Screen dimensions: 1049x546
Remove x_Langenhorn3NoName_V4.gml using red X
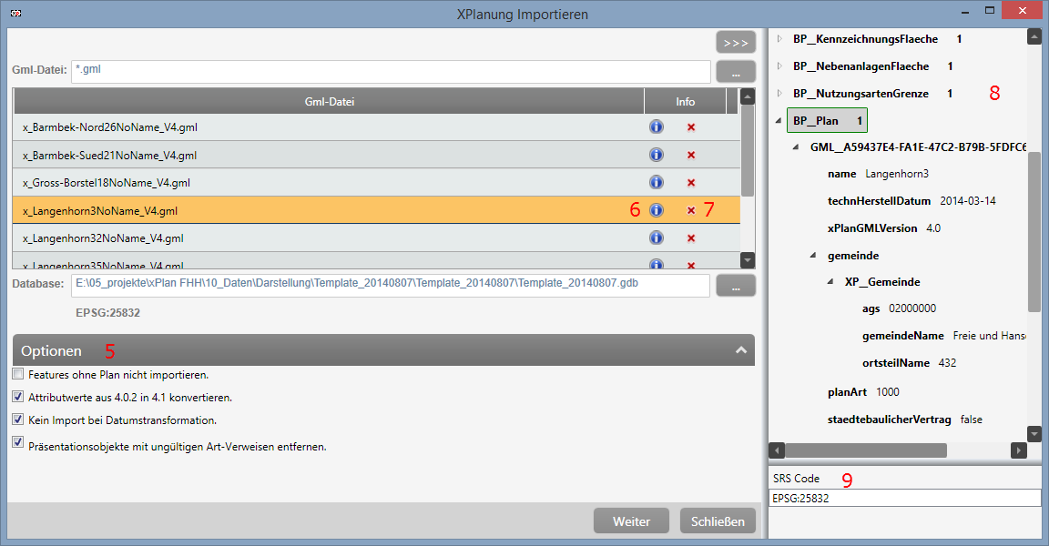(691, 210)
